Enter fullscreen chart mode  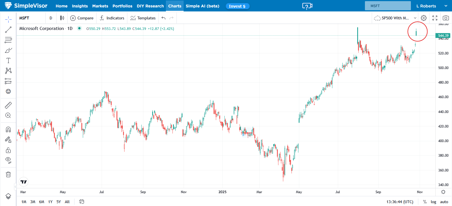[x=435, y=18]
